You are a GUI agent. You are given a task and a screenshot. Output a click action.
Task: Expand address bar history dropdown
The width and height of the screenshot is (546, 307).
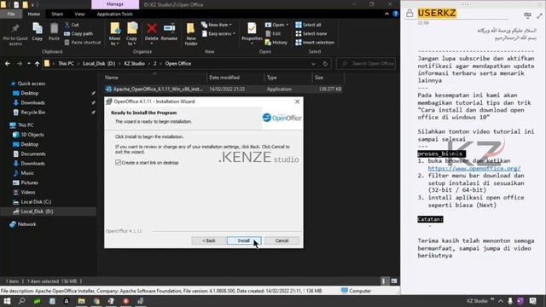pos(313,64)
